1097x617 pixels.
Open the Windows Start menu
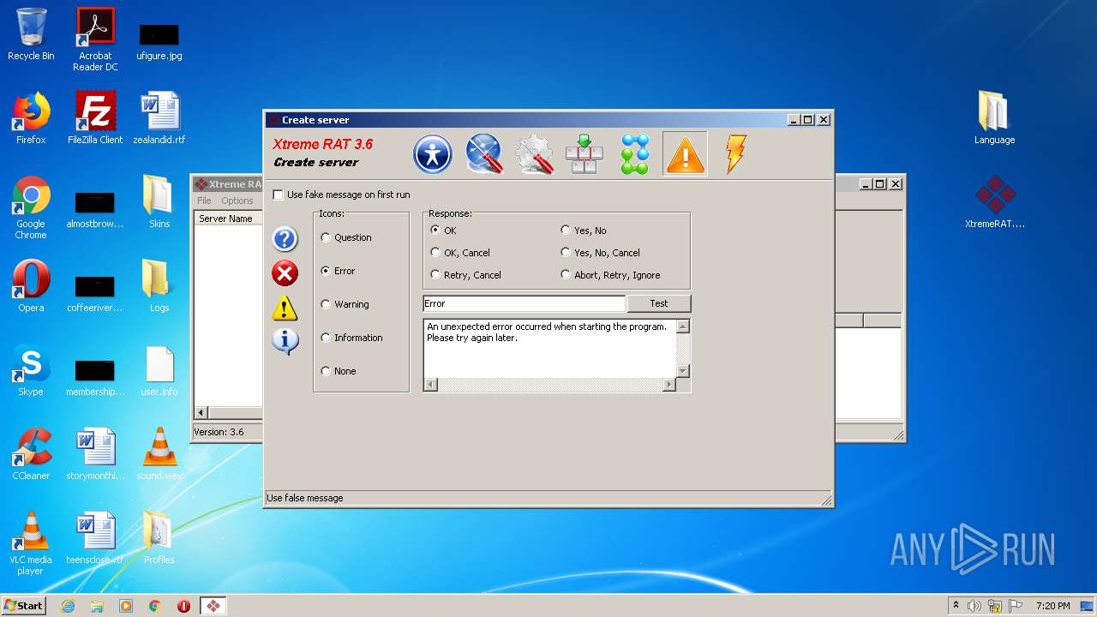(24, 605)
